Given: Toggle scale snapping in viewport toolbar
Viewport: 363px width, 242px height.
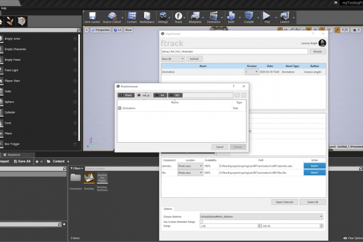Looking at the screenshot, I should pos(337,30).
